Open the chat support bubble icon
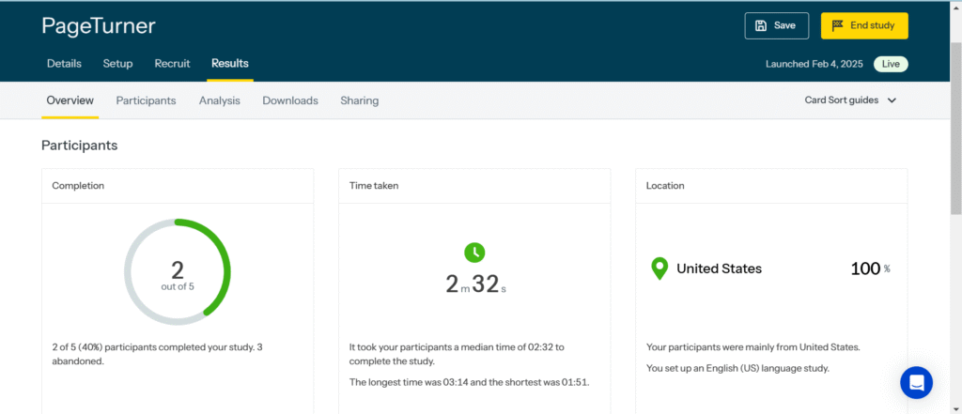Viewport: 962px width, 414px height. point(917,383)
